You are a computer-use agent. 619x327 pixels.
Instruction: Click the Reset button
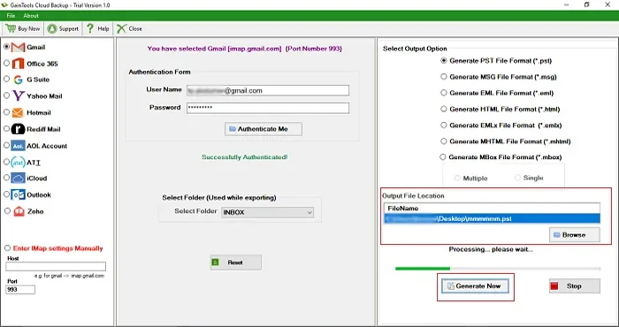point(236,262)
